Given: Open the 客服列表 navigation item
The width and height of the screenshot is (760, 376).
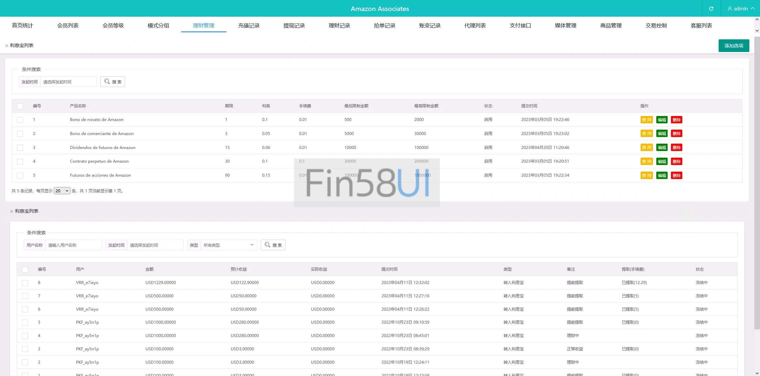Looking at the screenshot, I should pos(701,26).
